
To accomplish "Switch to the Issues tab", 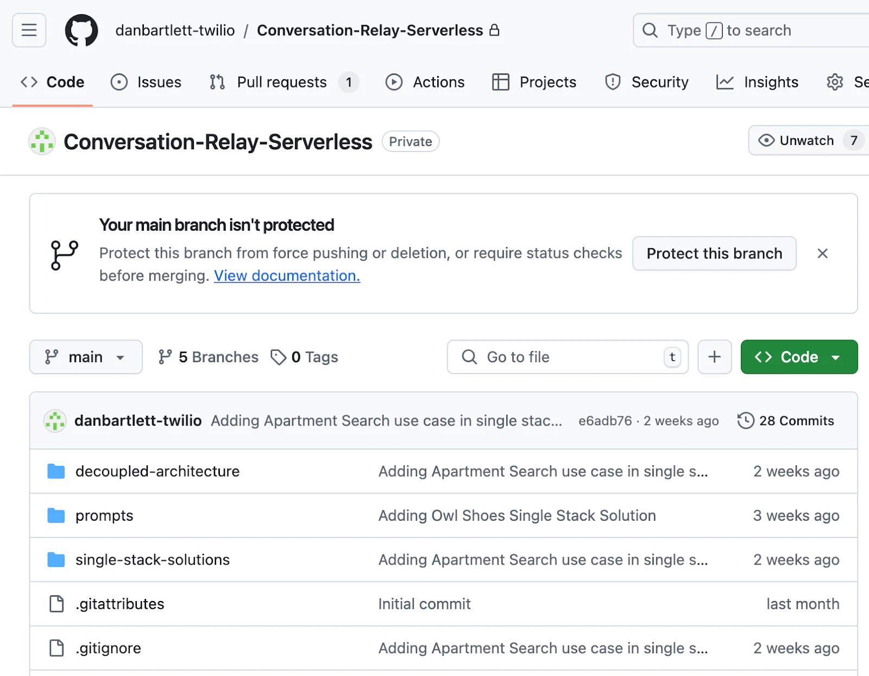I will tap(146, 82).
